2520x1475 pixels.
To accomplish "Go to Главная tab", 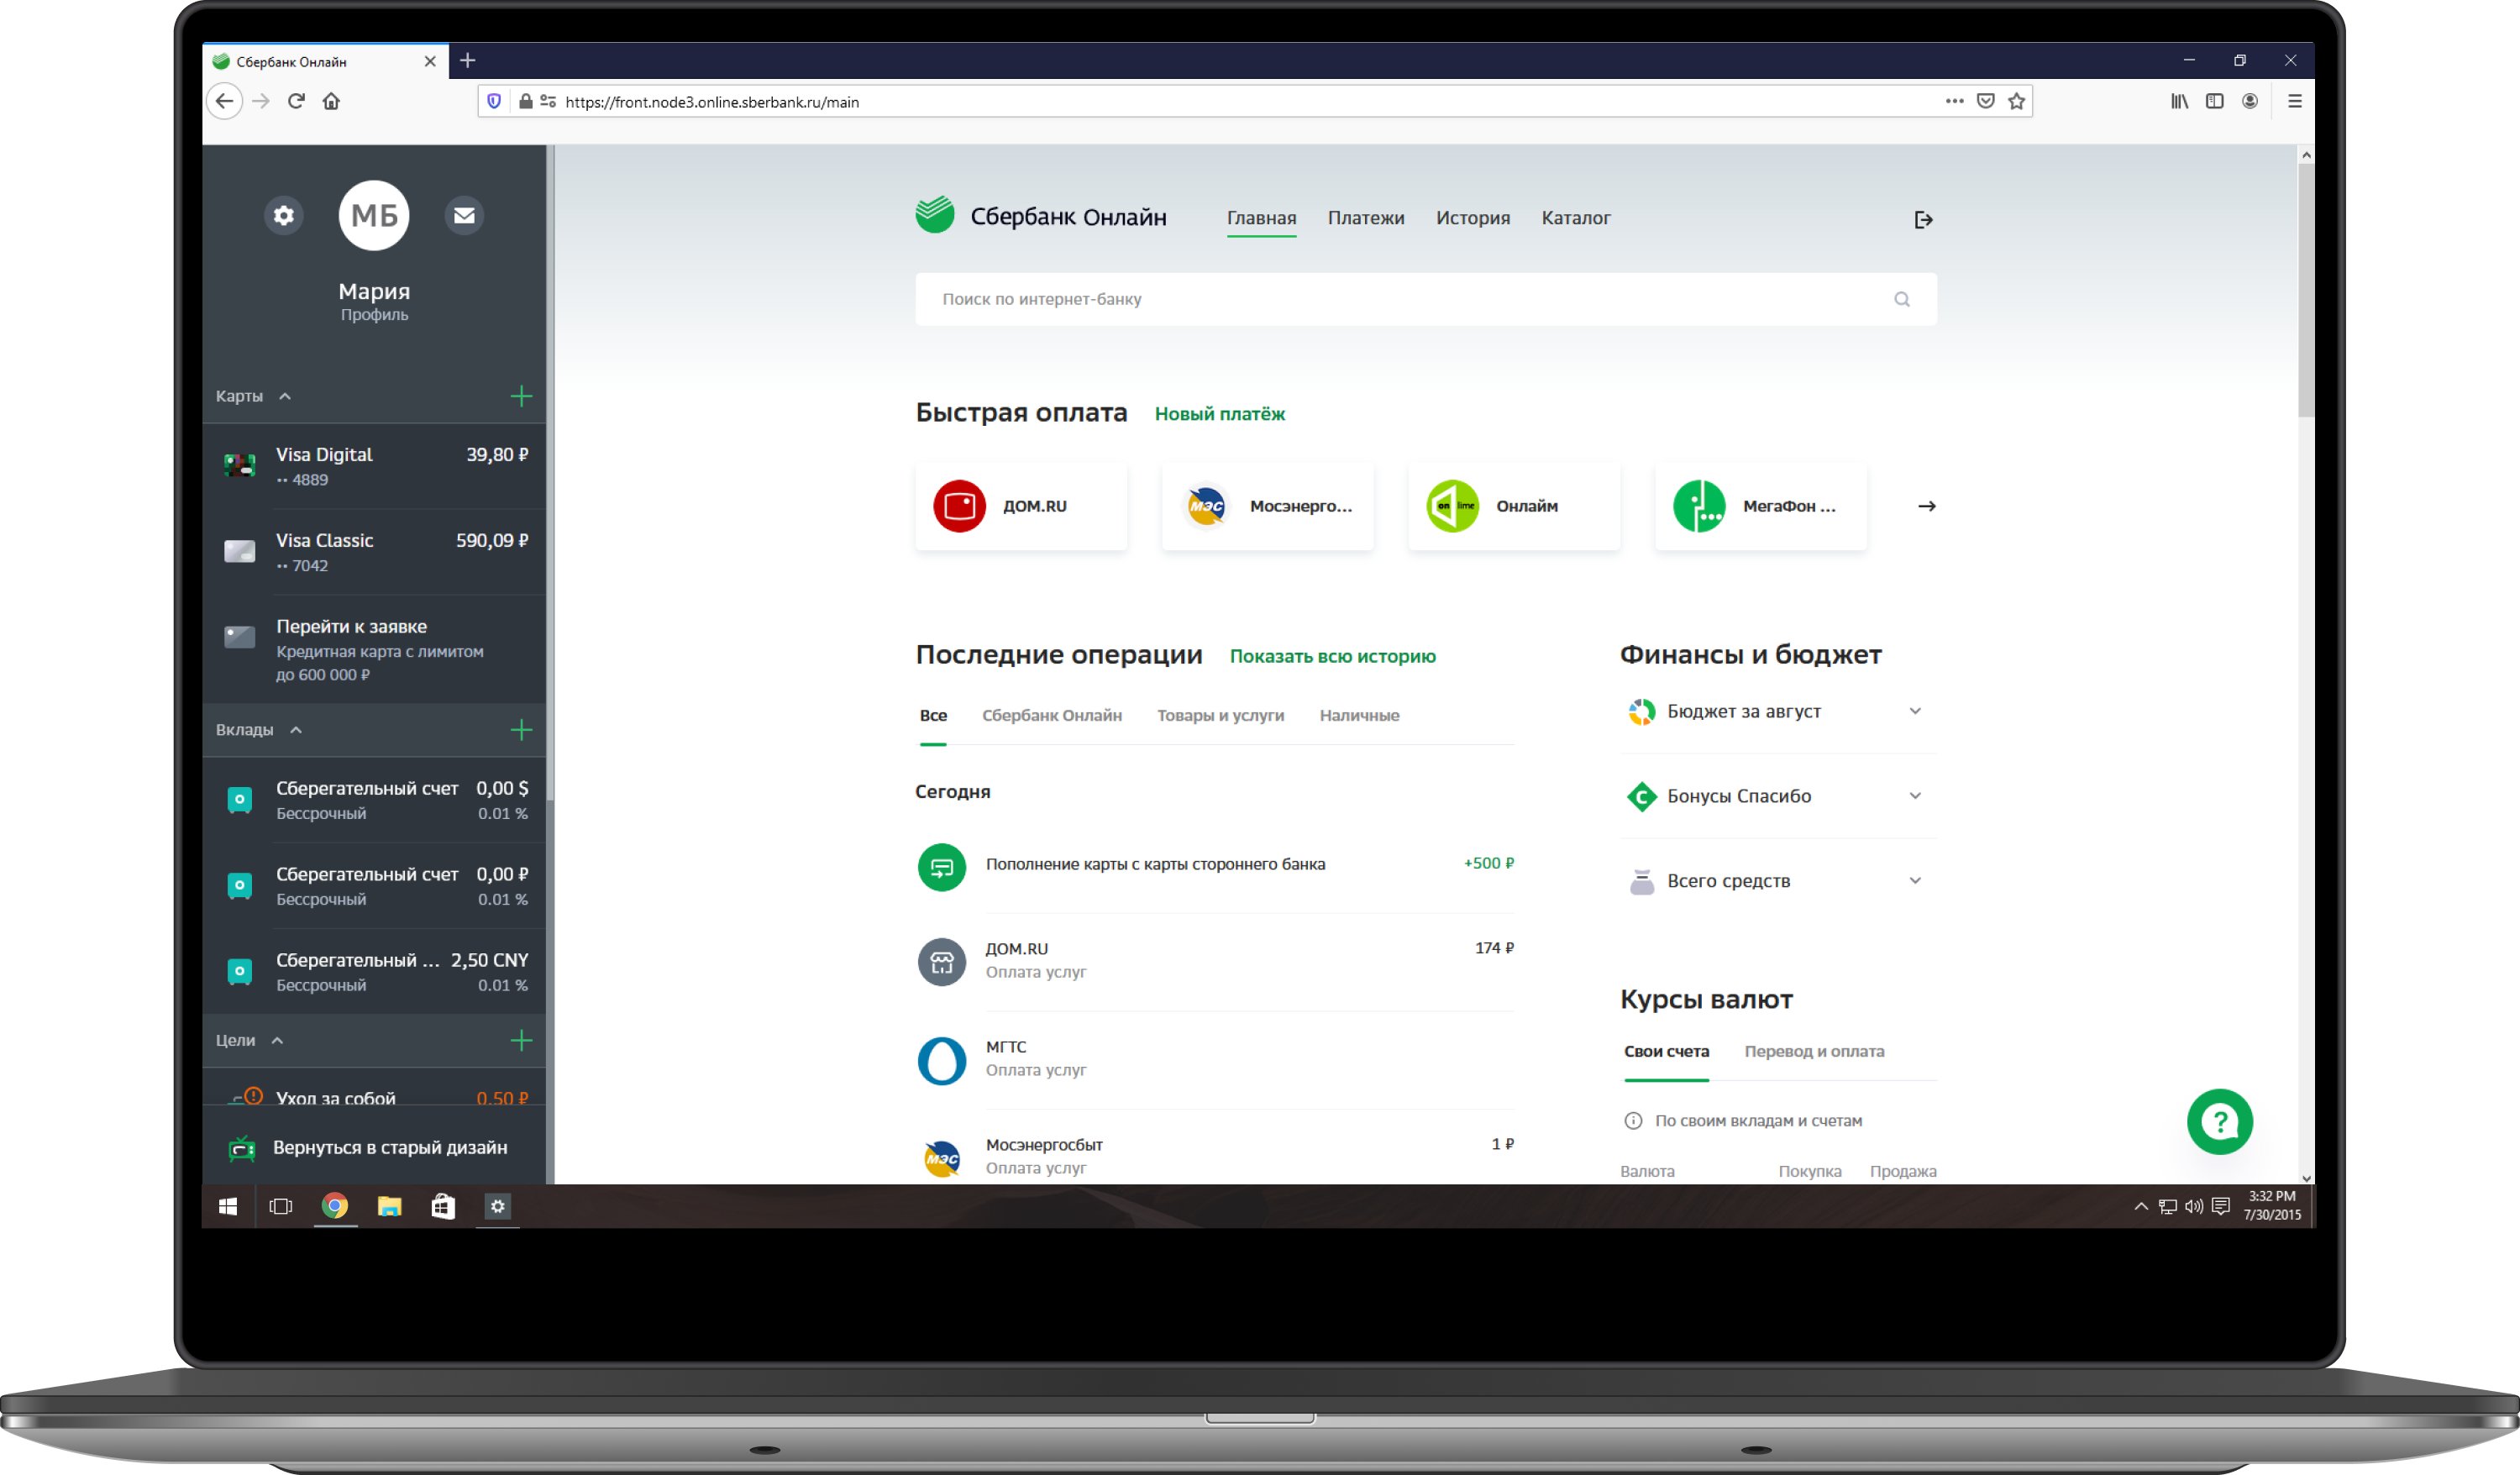I will [x=1261, y=217].
